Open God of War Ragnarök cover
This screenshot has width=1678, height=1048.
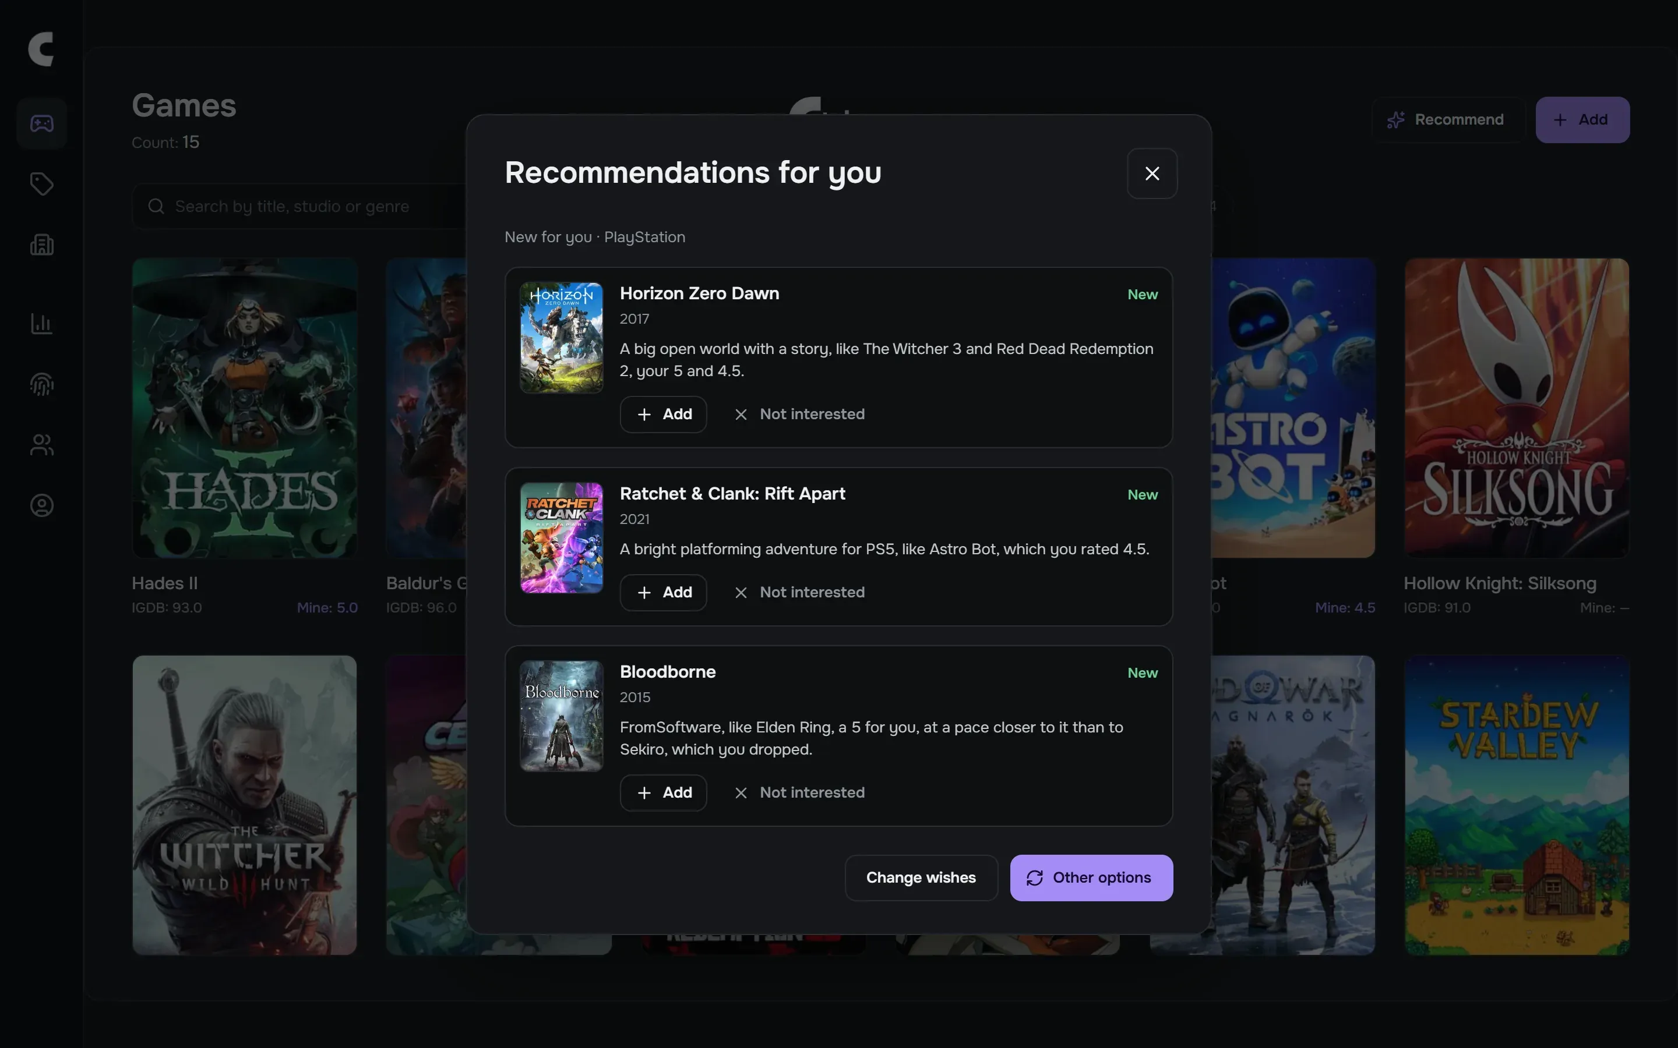click(x=1294, y=805)
